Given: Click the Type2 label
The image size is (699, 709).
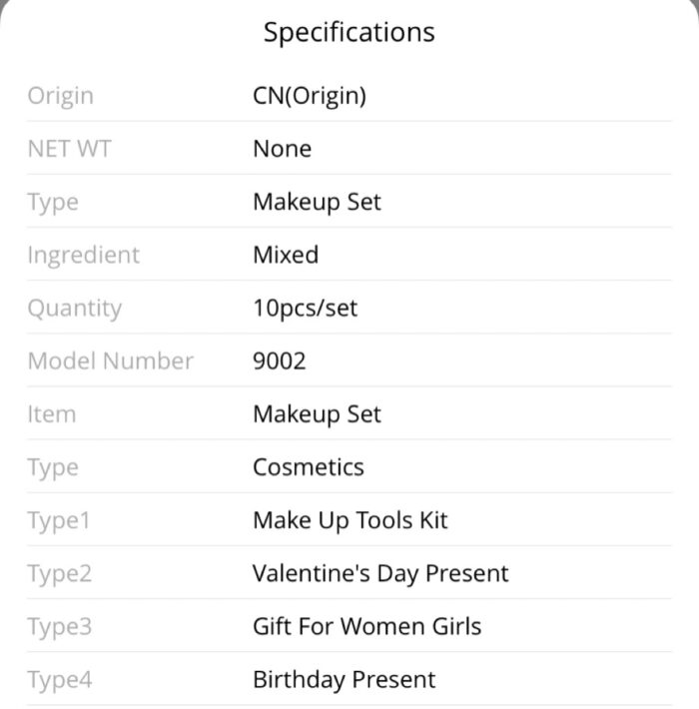Looking at the screenshot, I should 60,574.
